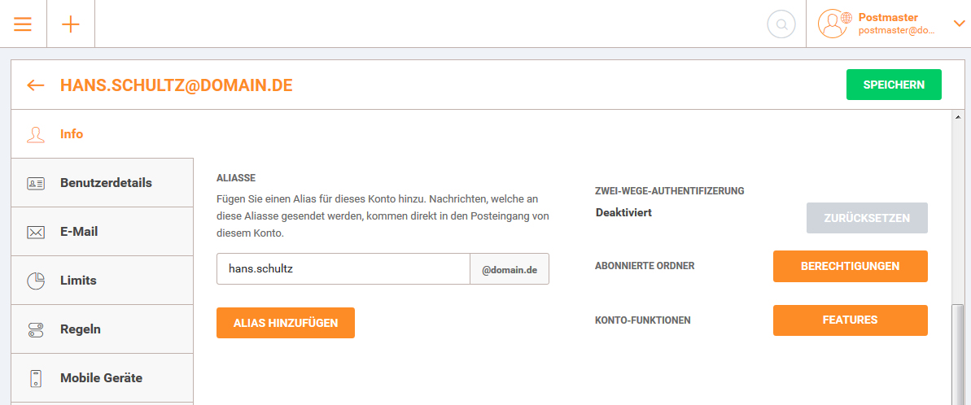Click the Regeln toggle switches icon
Viewport: 971px width, 405px height.
tap(36, 329)
